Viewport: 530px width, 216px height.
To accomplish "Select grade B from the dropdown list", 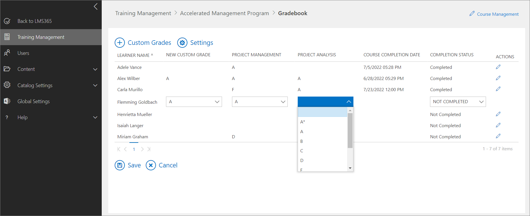I will point(302,141).
